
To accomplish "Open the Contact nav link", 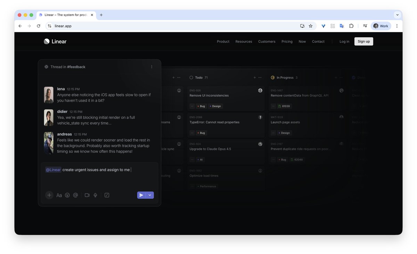I will (318, 41).
